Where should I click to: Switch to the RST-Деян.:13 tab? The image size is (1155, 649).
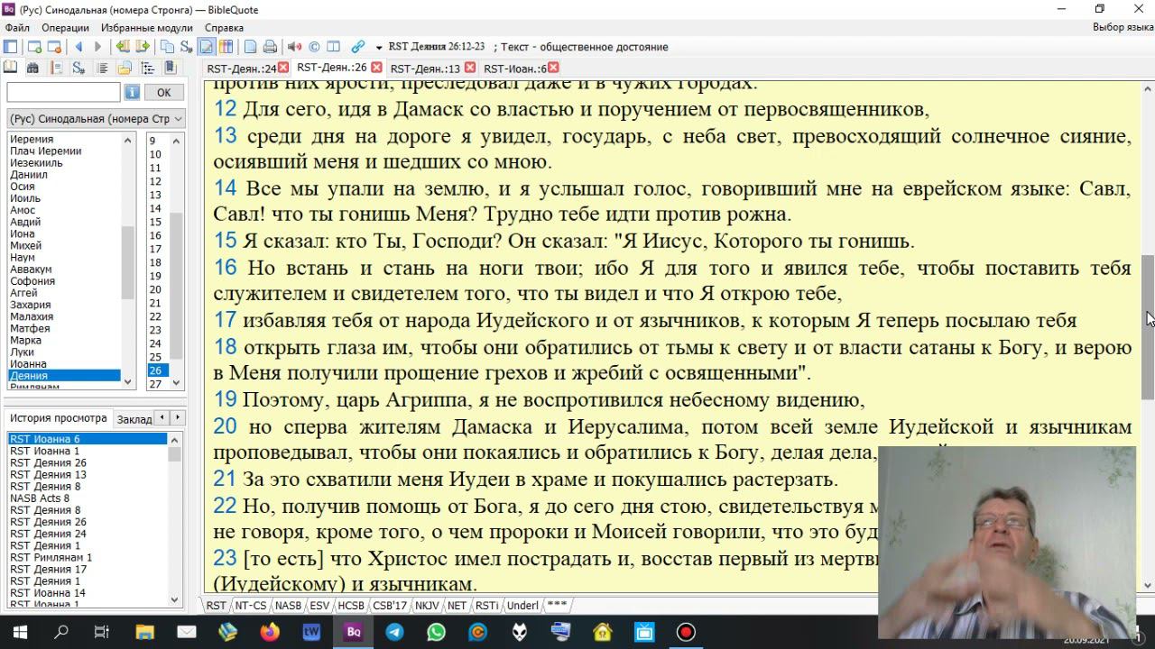pos(425,69)
